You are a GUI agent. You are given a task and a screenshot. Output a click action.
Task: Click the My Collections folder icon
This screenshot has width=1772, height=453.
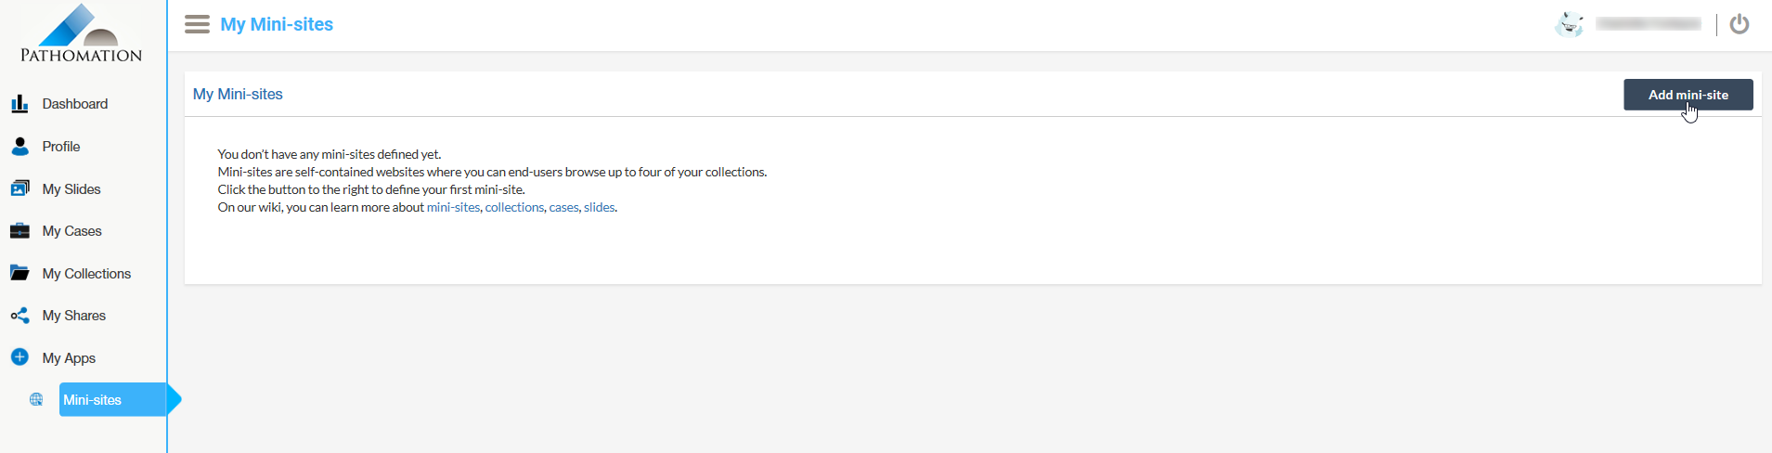click(19, 273)
